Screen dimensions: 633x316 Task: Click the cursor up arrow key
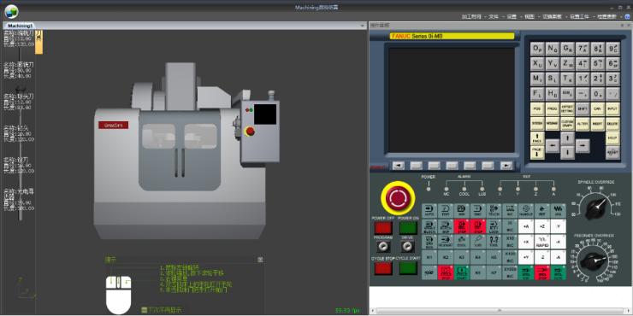(x=568, y=138)
